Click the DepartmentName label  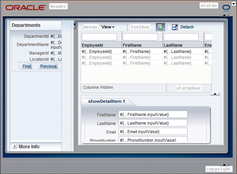(x=33, y=44)
